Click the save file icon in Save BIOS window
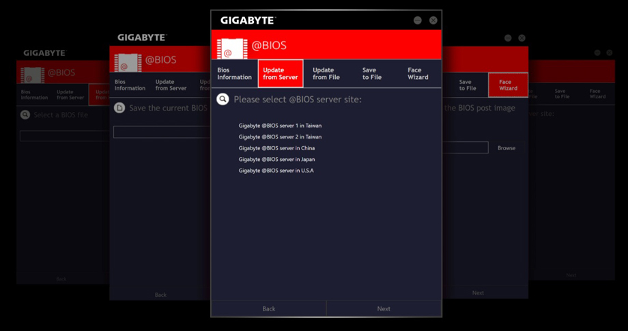Image resolution: width=628 pixels, height=331 pixels. (x=119, y=108)
